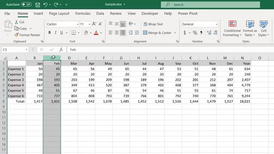Decrease decimal places
This screenshot has width=274, height=154.
click(215, 33)
